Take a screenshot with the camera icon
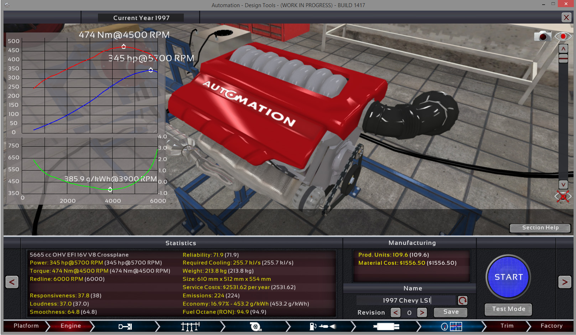The width and height of the screenshot is (576, 335). pyautogui.click(x=543, y=36)
